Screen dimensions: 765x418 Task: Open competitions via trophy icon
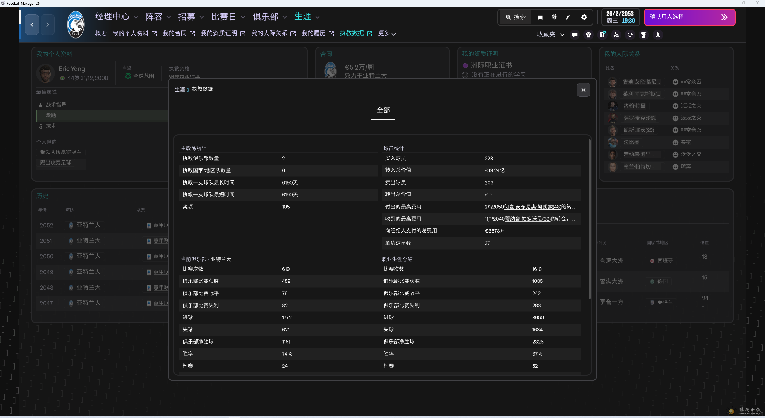coord(644,35)
